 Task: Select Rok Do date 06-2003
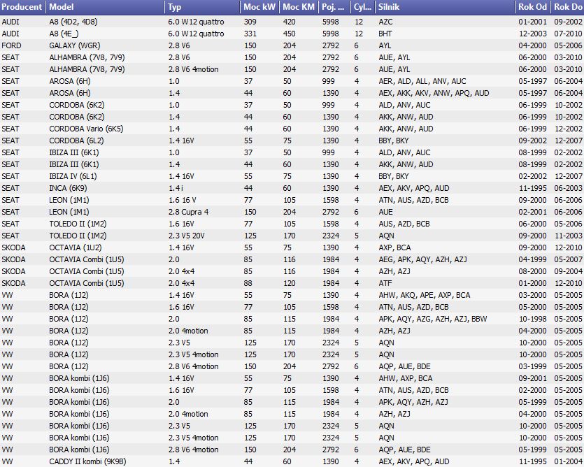(568, 189)
